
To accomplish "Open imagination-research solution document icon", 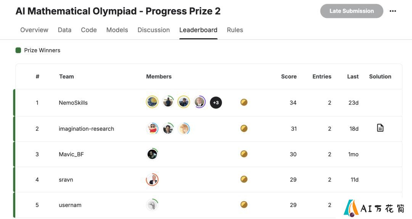I will click(380, 128).
